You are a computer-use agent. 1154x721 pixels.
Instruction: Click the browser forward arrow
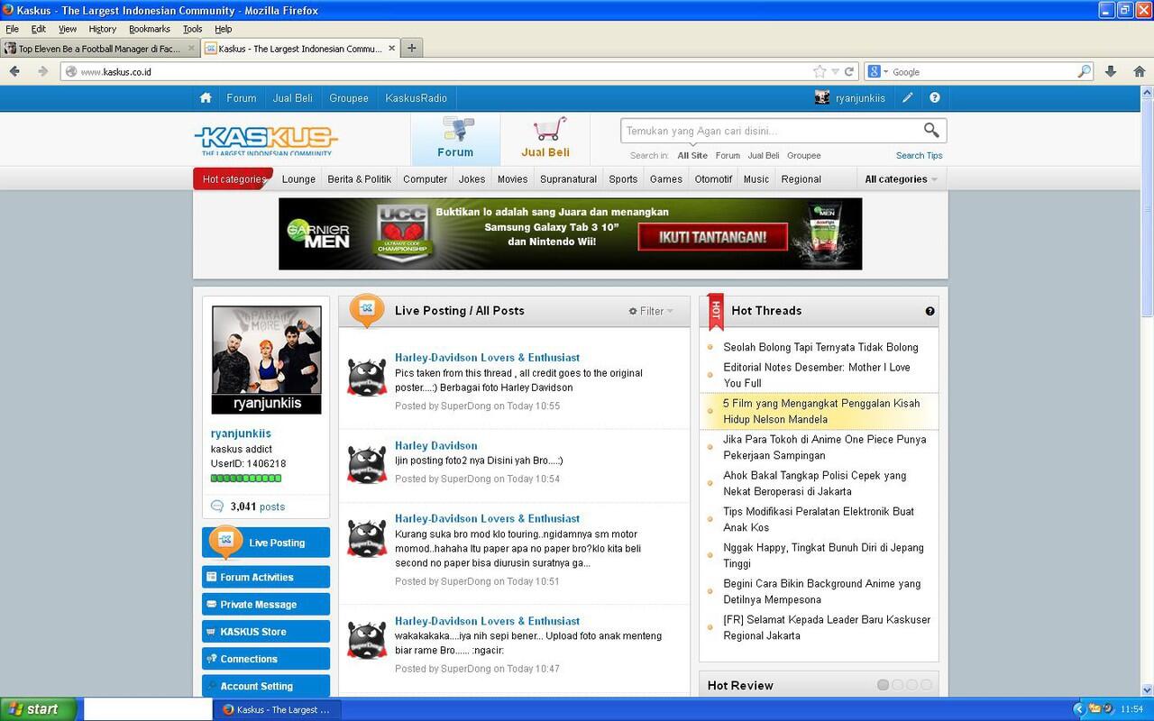point(42,71)
